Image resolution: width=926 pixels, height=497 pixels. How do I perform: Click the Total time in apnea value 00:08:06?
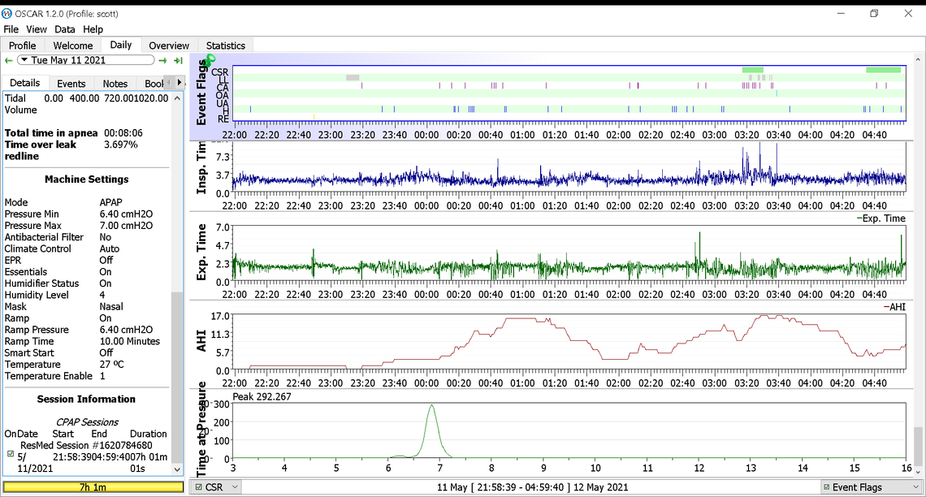123,133
